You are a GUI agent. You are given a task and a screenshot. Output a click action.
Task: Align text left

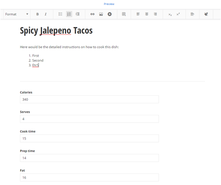point(138,14)
